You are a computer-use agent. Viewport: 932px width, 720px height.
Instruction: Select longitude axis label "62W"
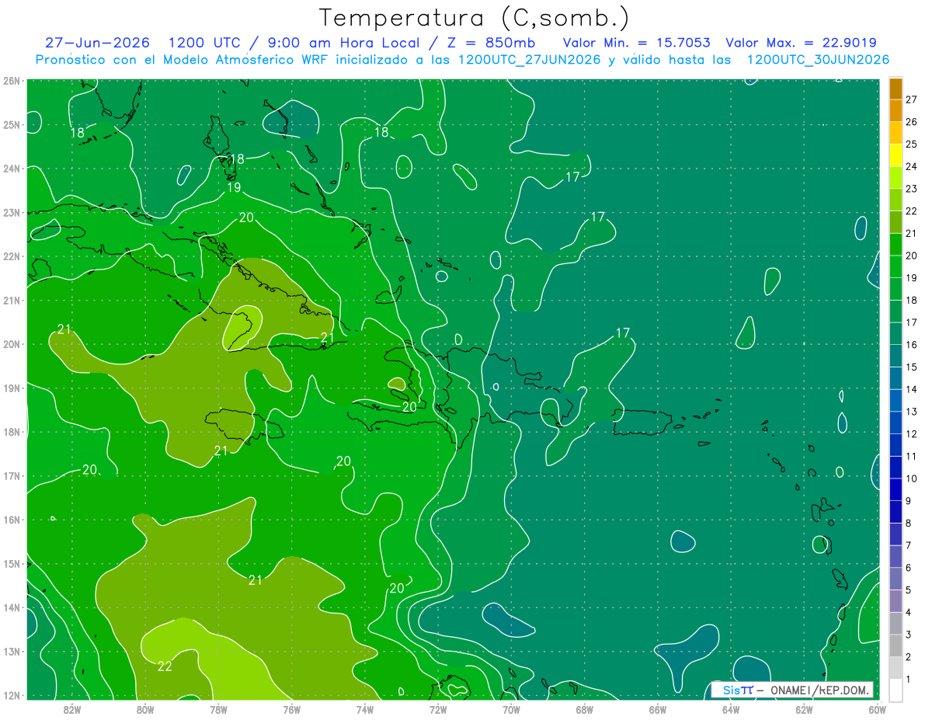point(804,709)
